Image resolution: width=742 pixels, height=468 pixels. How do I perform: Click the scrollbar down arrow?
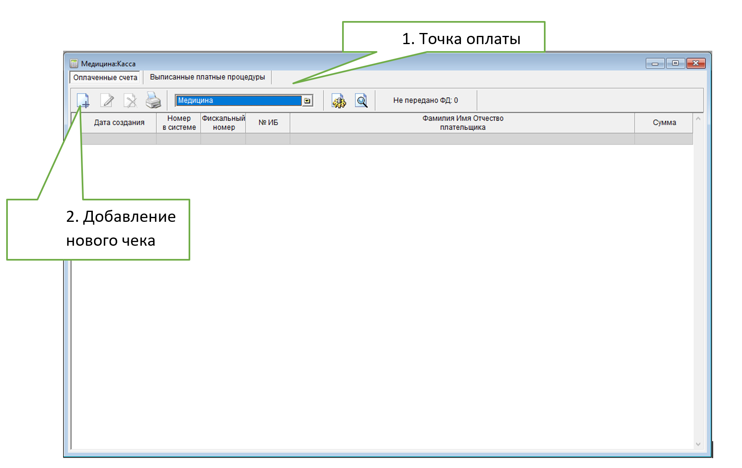point(698,444)
